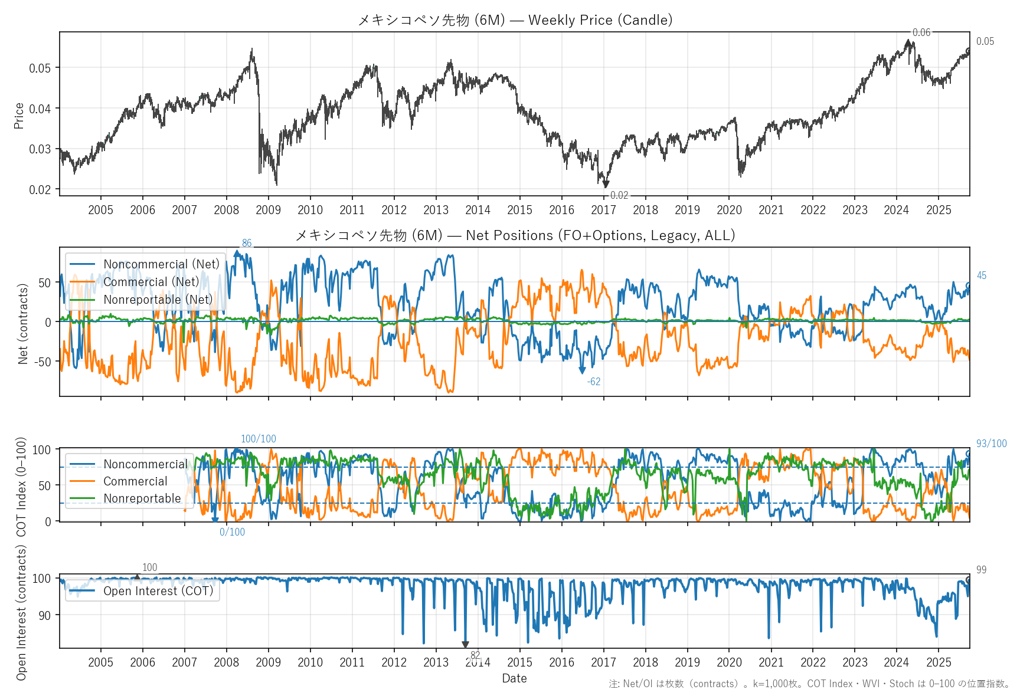Click the Open Interest (COT) legend label
The width and height of the screenshot is (1020, 696).
[x=158, y=591]
